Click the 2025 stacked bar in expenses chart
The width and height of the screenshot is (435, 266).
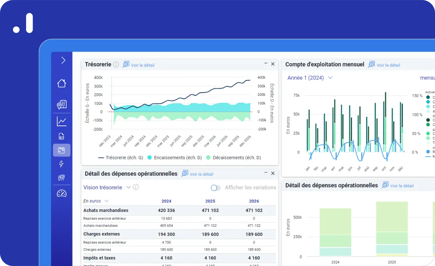(x=392, y=229)
